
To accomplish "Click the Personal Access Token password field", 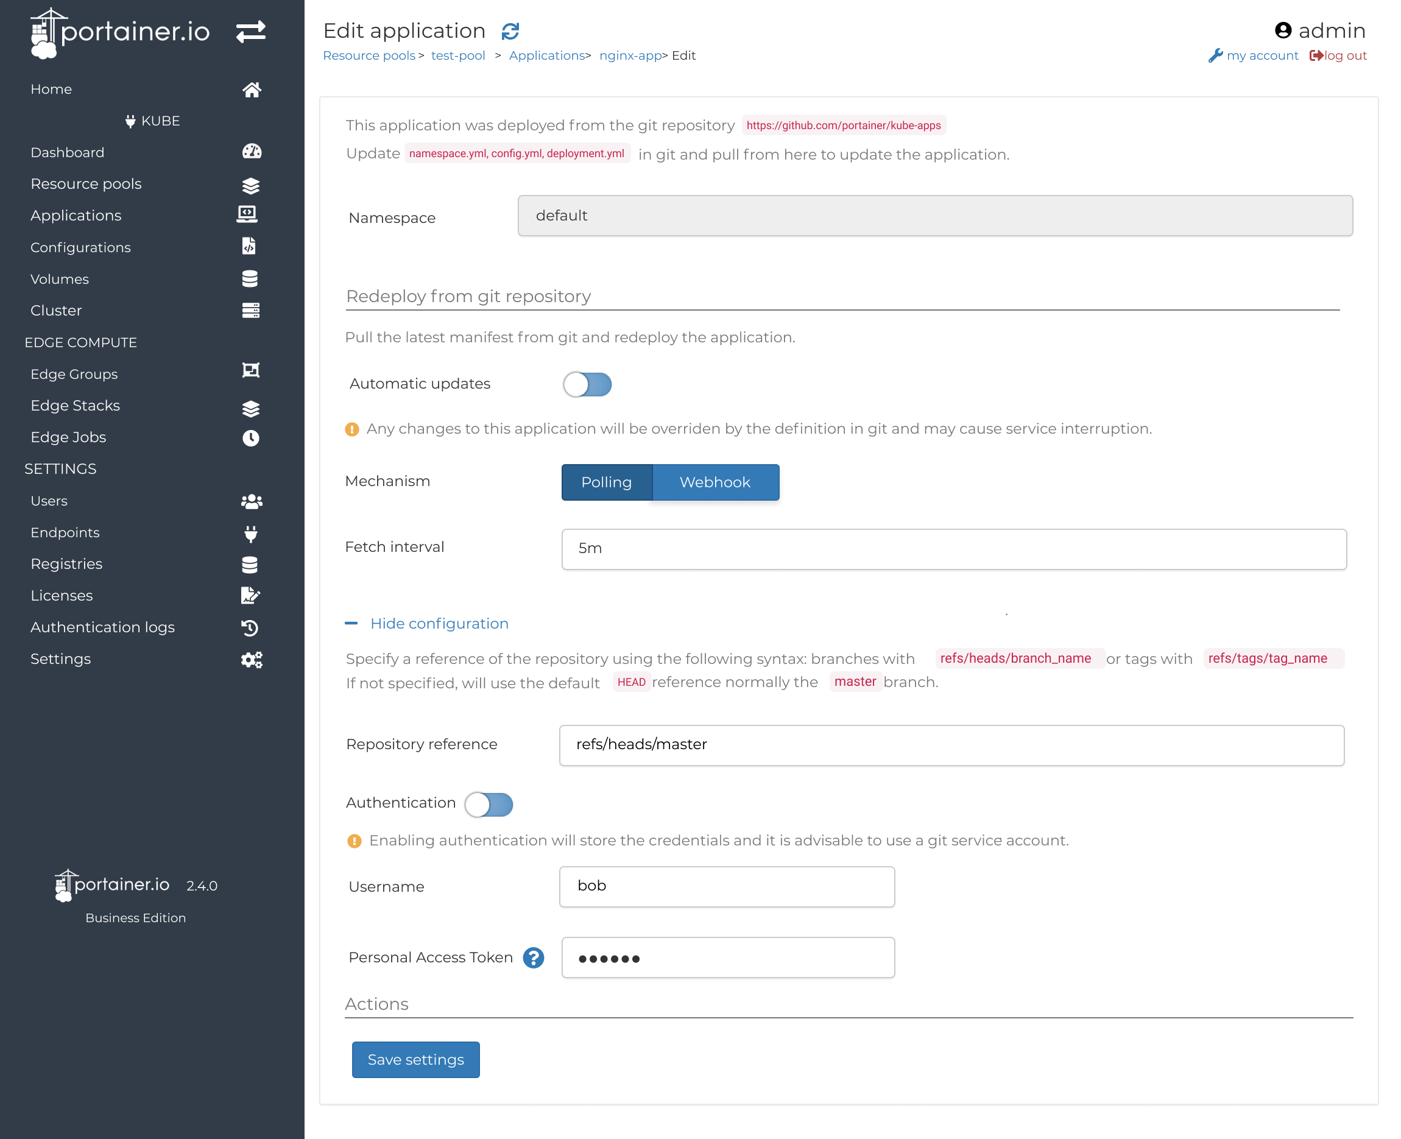I will 729,958.
